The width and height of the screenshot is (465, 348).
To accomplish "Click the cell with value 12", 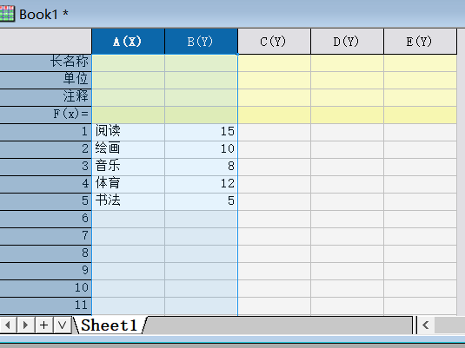I will point(201,184).
